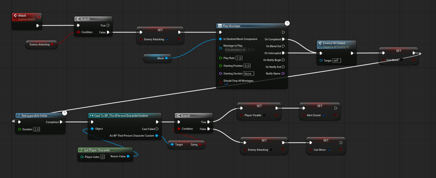The width and height of the screenshot is (436, 178).
Task: Click the On Blend Out exec pin
Action: pos(283,46)
